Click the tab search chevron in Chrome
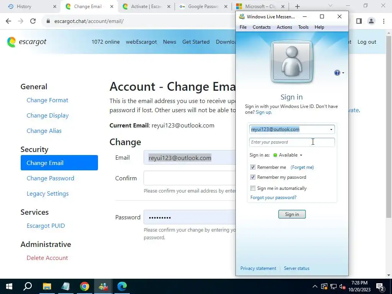 click(x=330, y=5)
